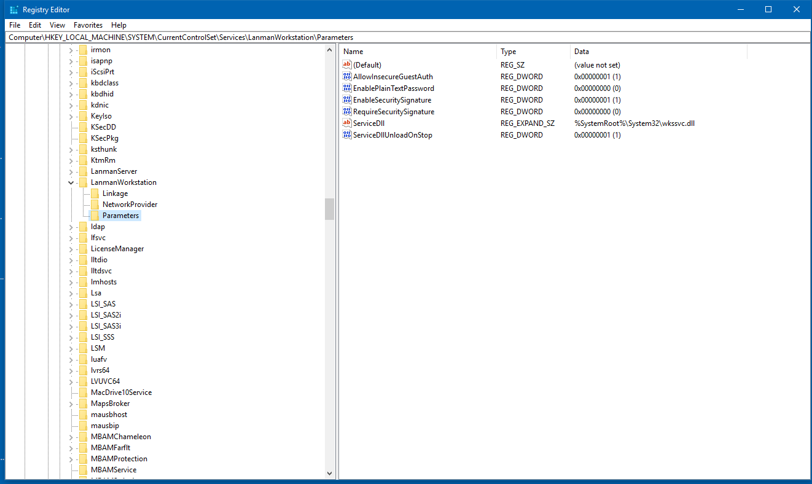812x484 pixels.
Task: Expand the Lsa key arrow
Action: [x=71, y=293]
